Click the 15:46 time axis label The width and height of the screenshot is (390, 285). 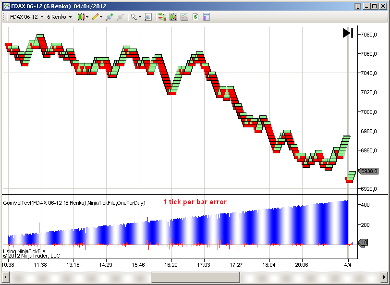(x=138, y=265)
